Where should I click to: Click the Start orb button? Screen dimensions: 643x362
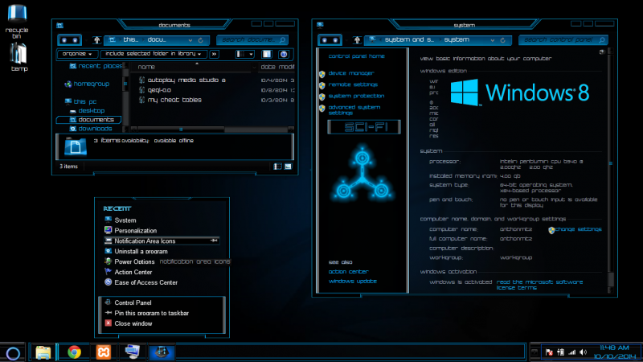point(13,352)
